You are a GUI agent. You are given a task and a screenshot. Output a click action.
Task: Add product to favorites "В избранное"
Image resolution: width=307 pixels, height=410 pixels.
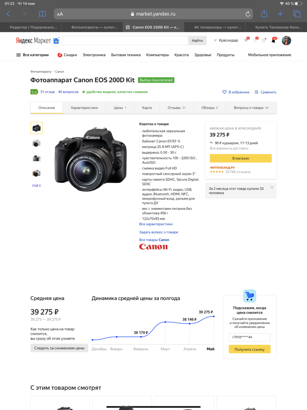click(236, 92)
